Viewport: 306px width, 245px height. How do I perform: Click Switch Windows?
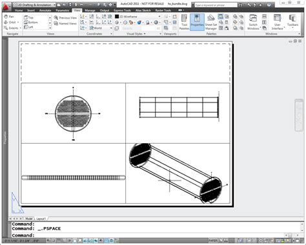tap(253, 22)
